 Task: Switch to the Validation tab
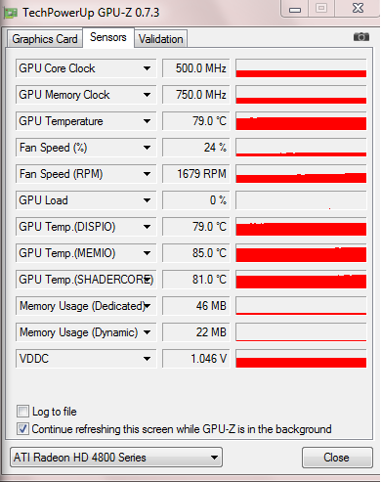(x=160, y=39)
